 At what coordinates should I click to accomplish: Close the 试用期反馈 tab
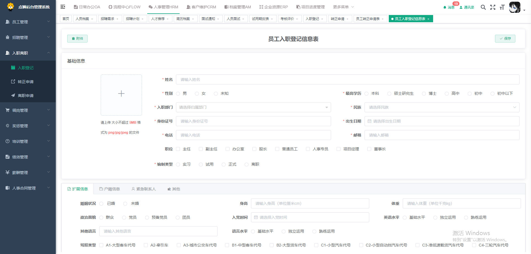click(272, 19)
